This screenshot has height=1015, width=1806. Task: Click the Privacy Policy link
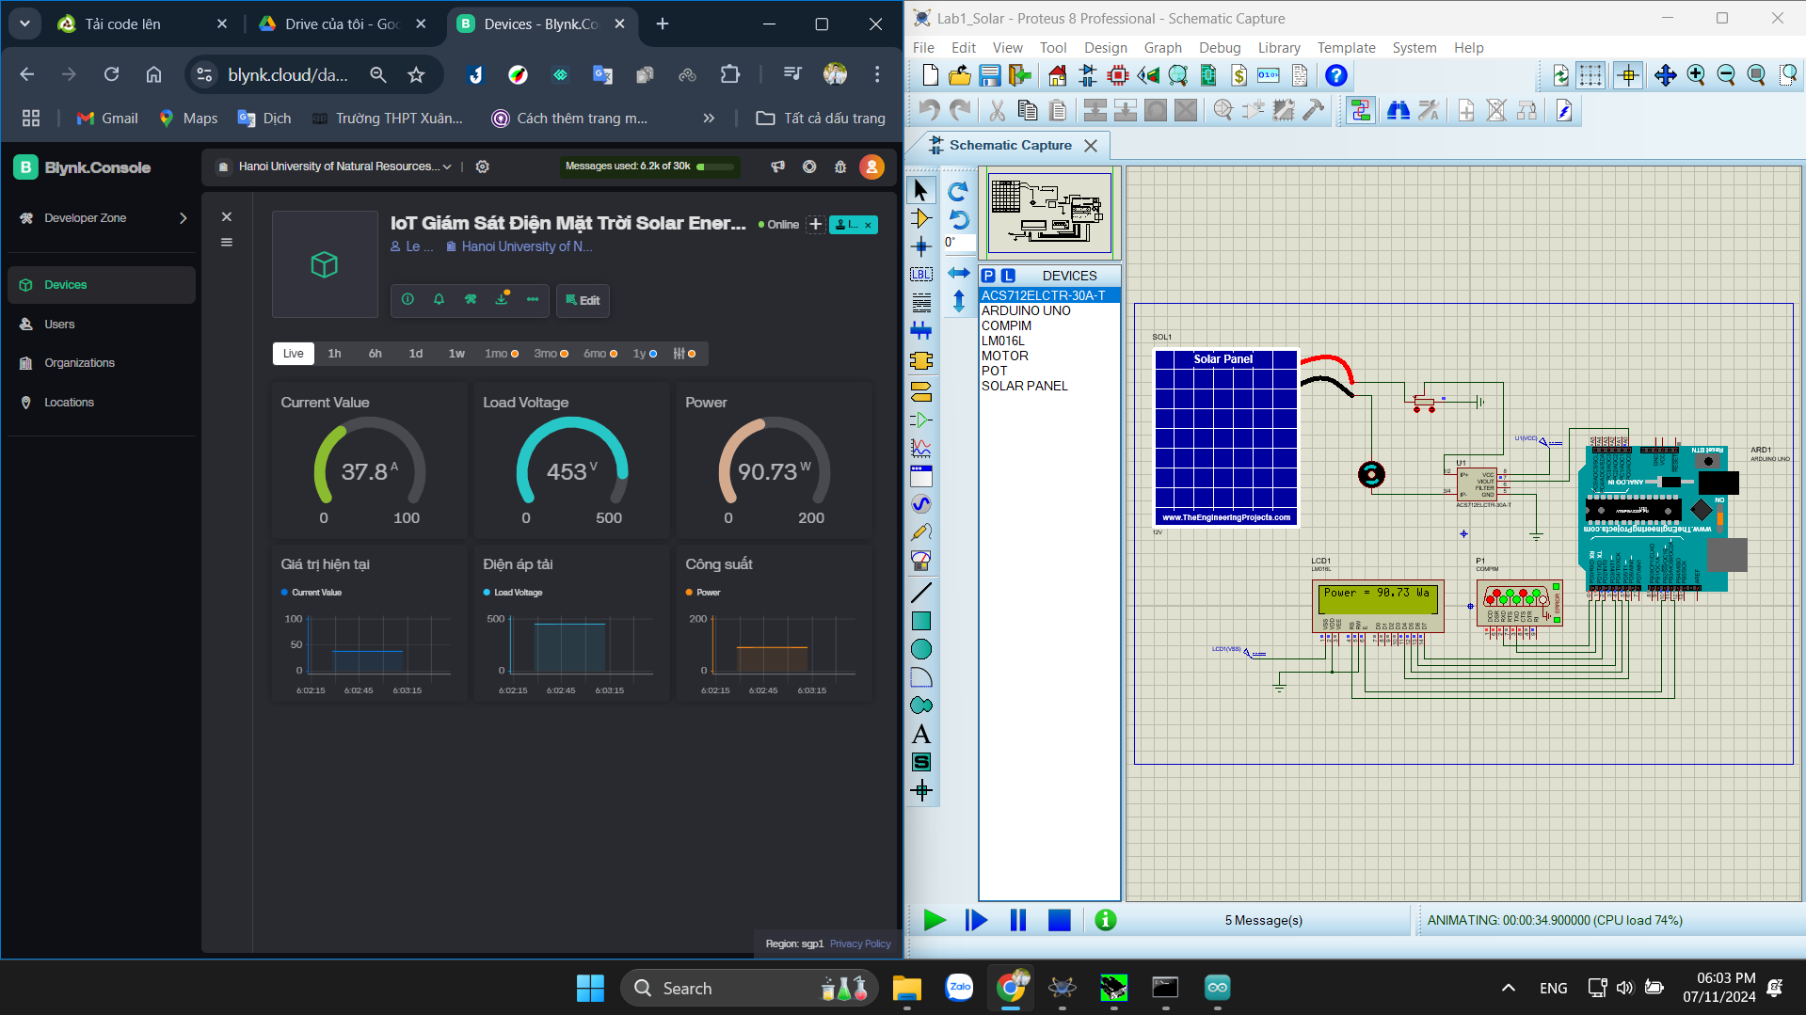860,944
